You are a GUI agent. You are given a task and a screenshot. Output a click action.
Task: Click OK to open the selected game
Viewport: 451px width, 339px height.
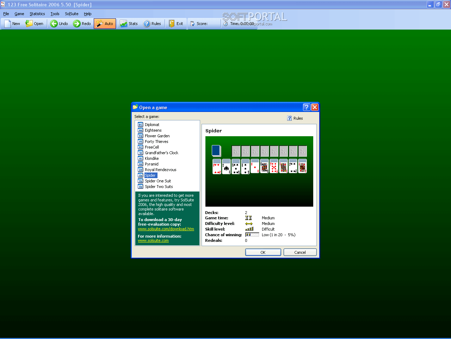[263, 252]
